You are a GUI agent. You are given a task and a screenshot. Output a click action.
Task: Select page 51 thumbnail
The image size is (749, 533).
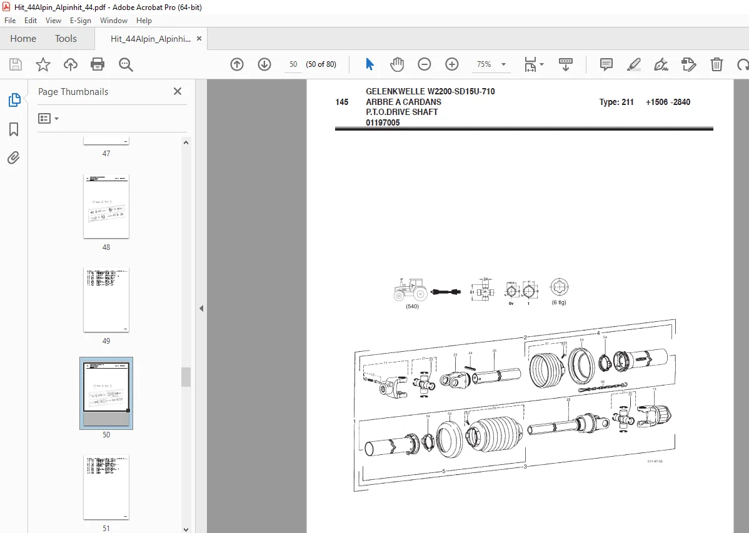[106, 487]
